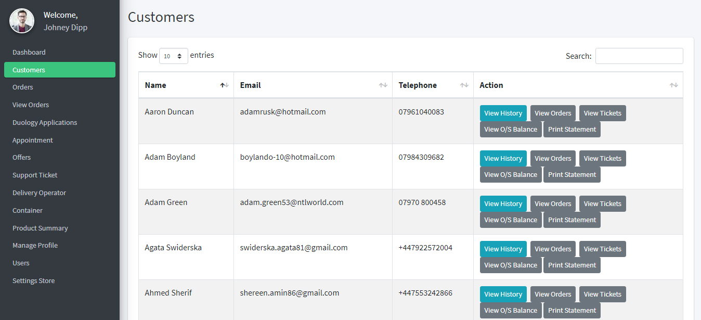
Task: View Tickets for Aaron Duncan
Action: coord(602,113)
